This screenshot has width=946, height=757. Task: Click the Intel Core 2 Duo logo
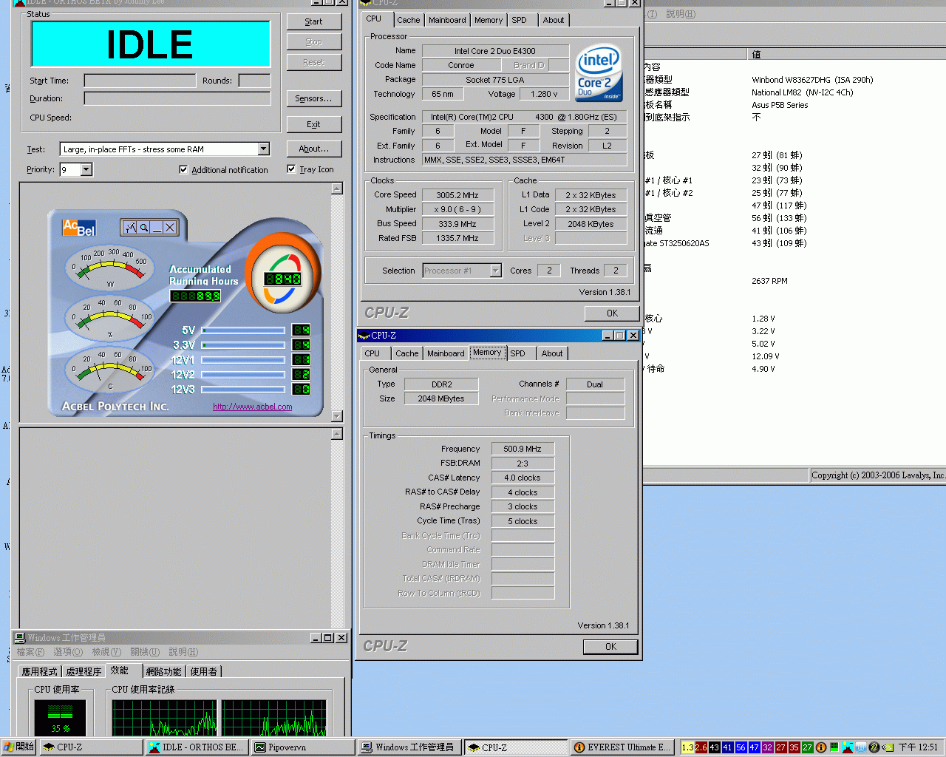point(599,73)
